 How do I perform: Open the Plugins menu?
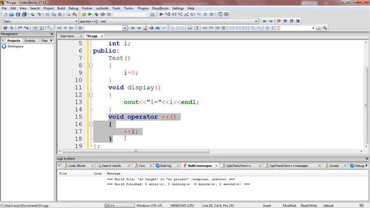click(x=143, y=8)
